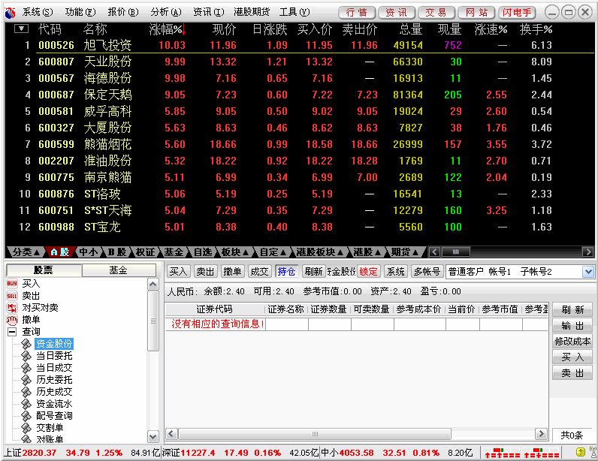Sort by the 涨幅% column header
The height and width of the screenshot is (461, 598).
click(167, 29)
